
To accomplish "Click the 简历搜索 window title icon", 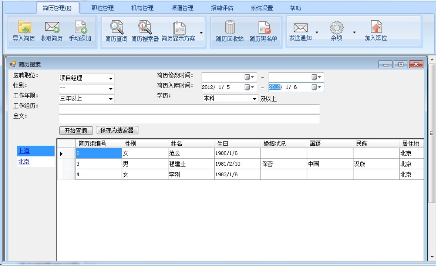I will pyautogui.click(x=13, y=65).
